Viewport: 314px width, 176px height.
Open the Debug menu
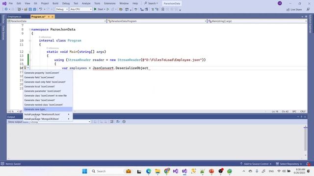coord(66,3)
